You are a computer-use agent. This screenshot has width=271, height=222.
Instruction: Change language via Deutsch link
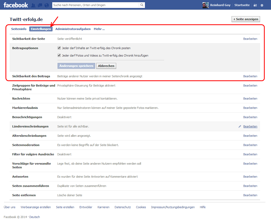click(x=35, y=217)
